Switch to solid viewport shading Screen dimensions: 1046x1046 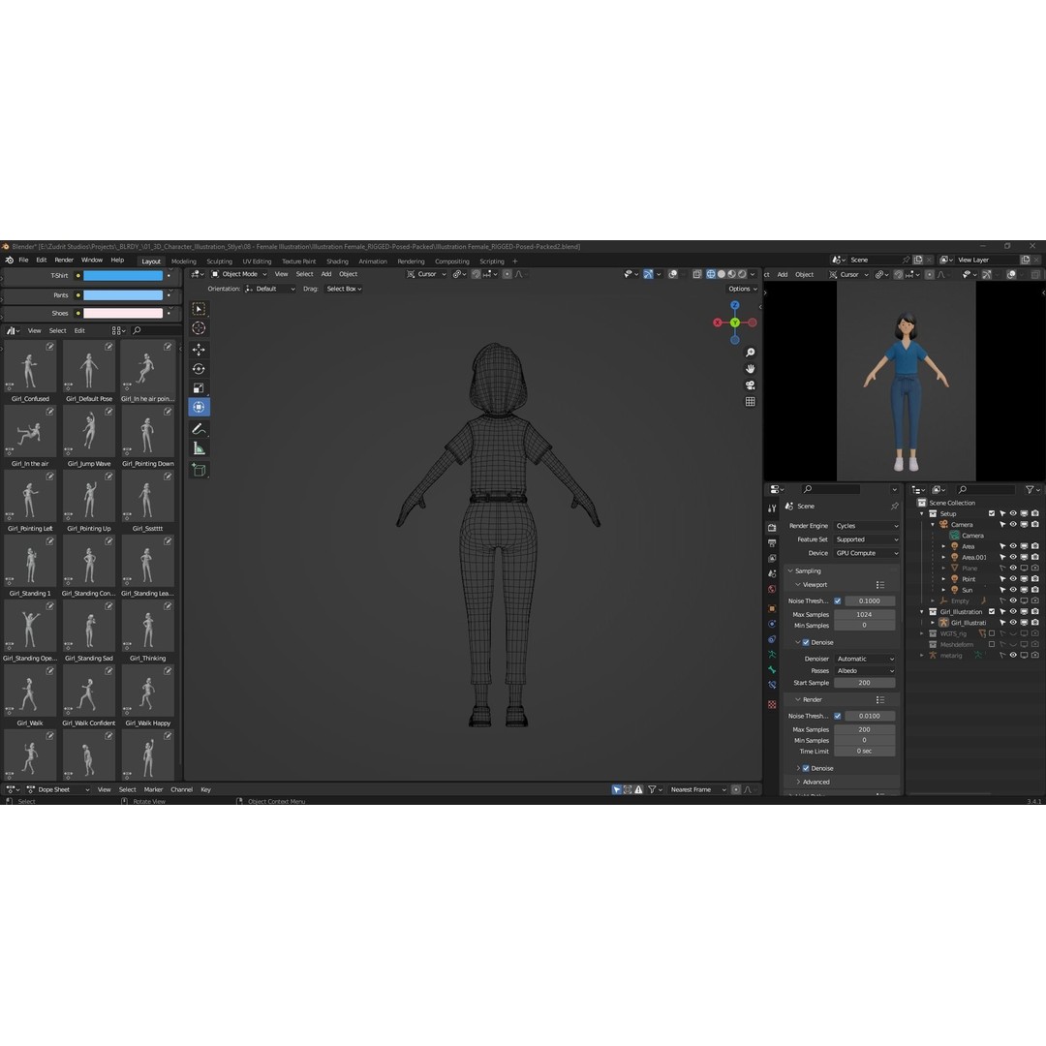click(x=722, y=274)
